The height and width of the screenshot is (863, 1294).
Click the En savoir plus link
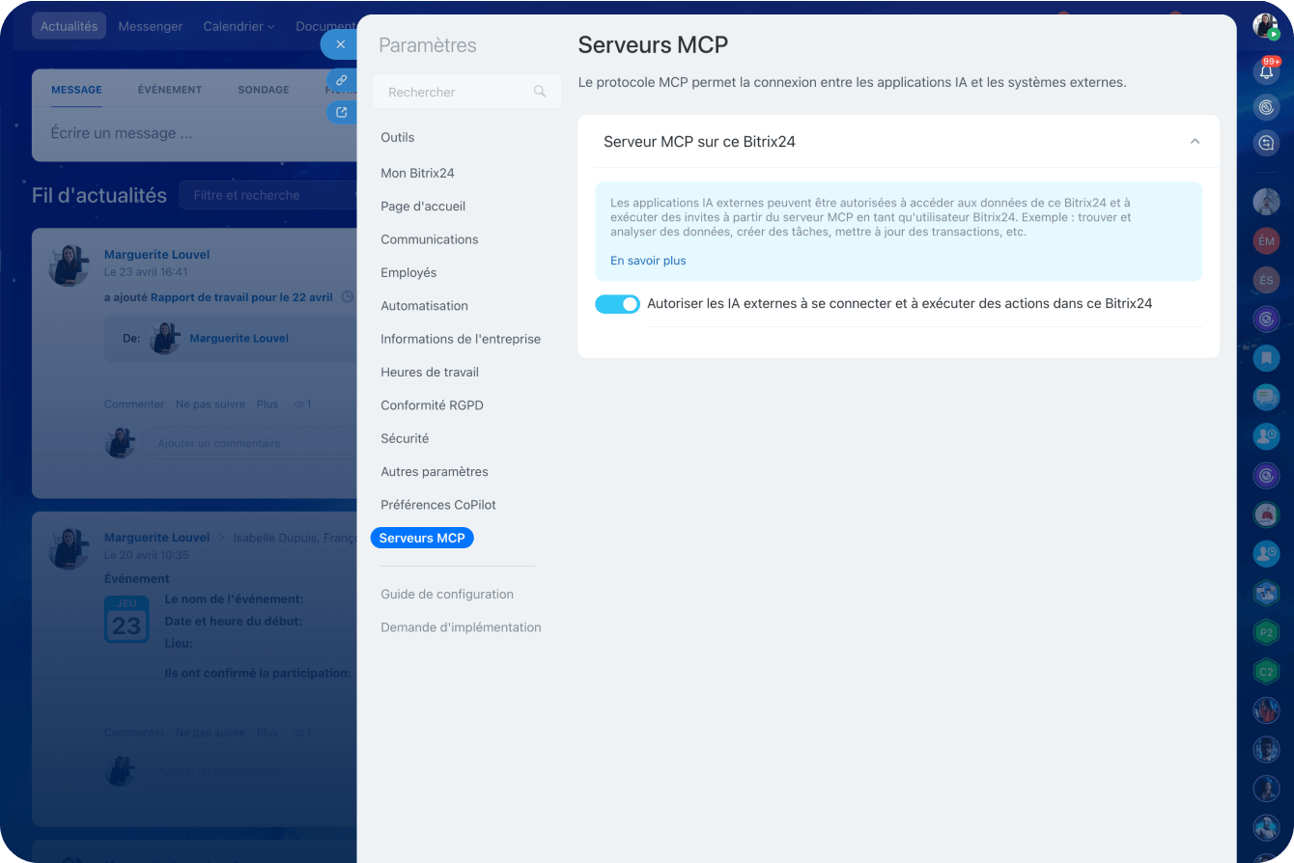pyautogui.click(x=648, y=261)
